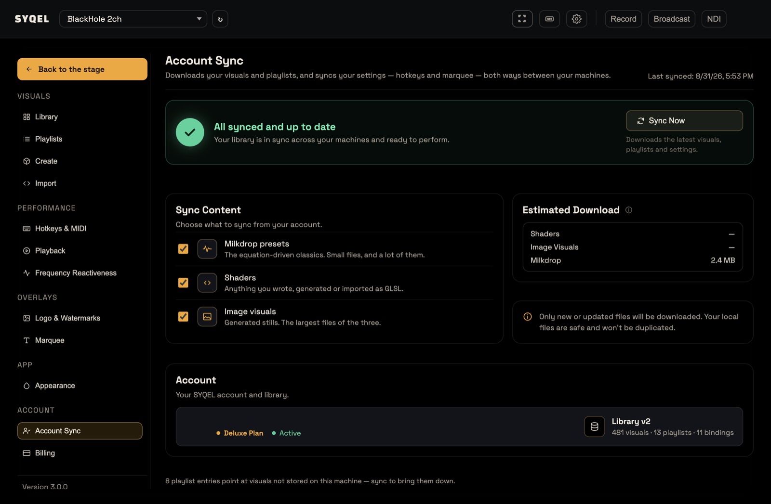This screenshot has height=504, width=771.
Task: Go to Create section
Action: coord(80,161)
